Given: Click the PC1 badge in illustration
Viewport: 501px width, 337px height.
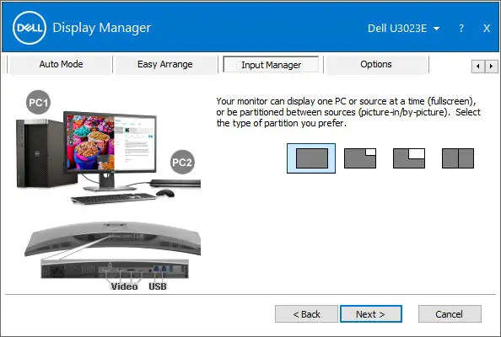Looking at the screenshot, I should point(38,103).
